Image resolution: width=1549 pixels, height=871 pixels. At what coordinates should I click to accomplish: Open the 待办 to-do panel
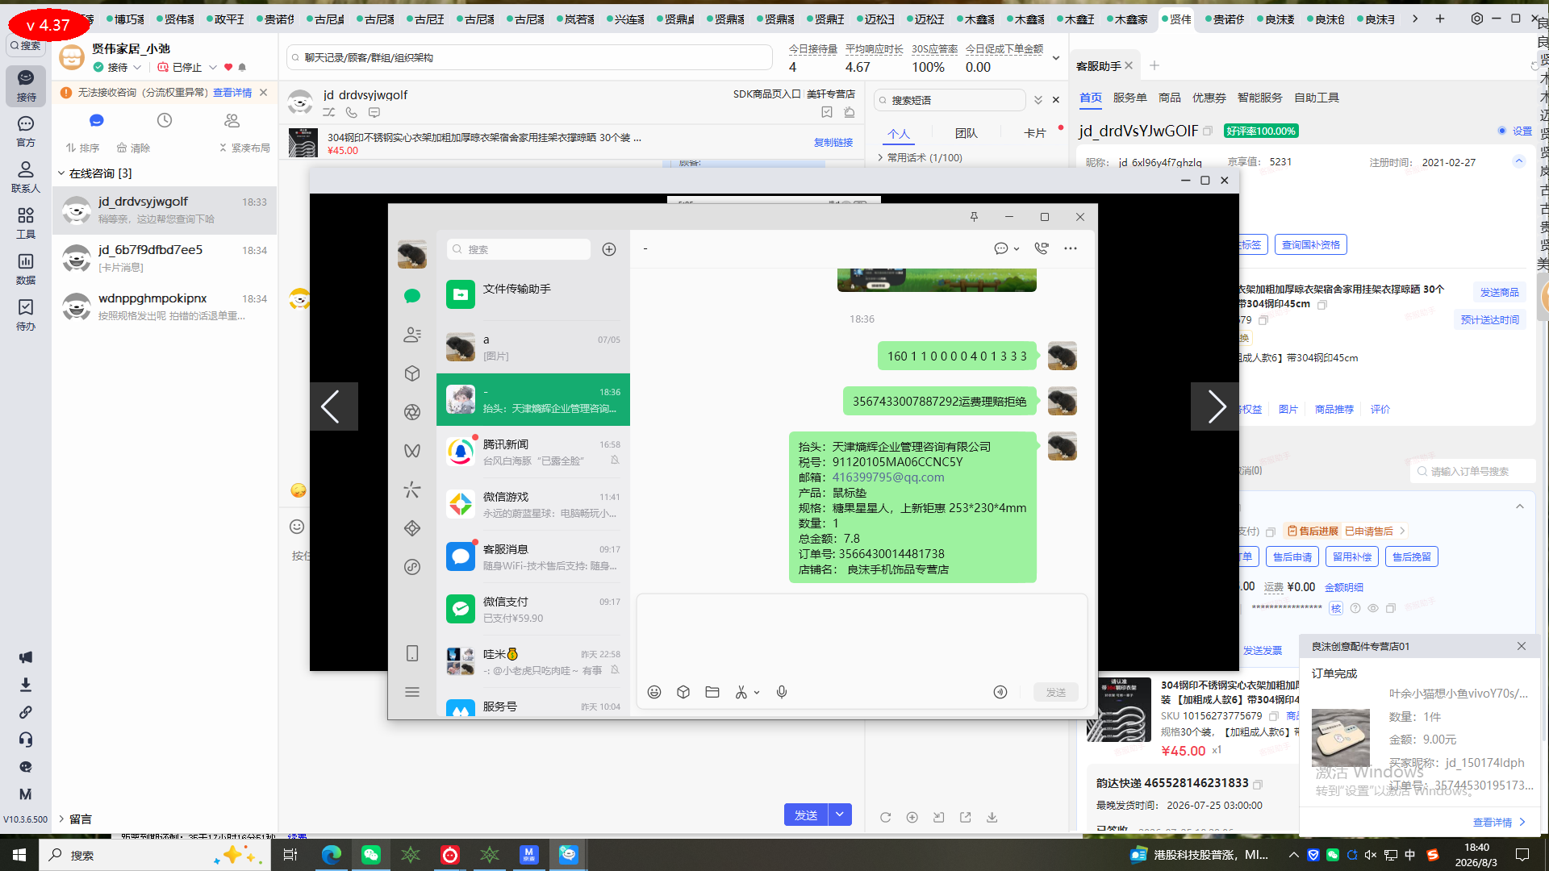(26, 315)
